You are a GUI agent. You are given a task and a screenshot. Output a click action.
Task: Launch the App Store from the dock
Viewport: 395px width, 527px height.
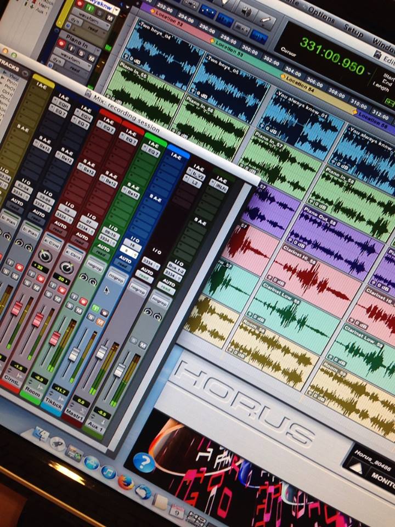click(92, 463)
